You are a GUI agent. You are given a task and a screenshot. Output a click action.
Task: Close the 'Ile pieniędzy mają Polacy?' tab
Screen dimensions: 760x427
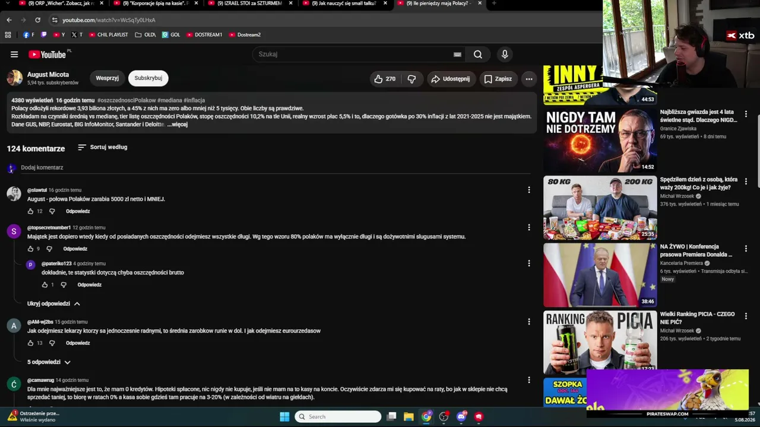pyautogui.click(x=479, y=4)
